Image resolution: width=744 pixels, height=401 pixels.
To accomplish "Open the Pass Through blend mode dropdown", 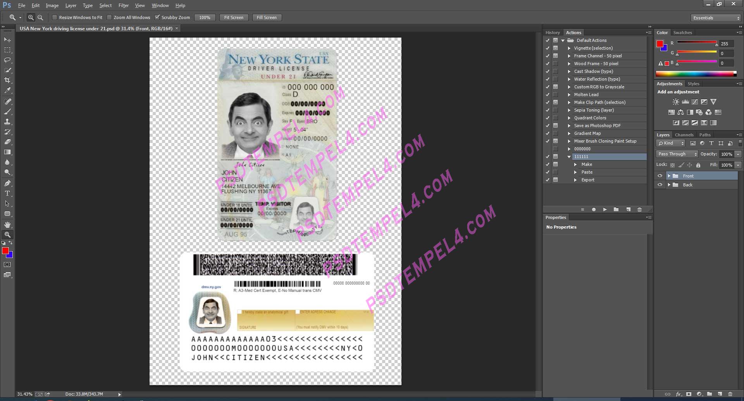I will click(x=677, y=154).
